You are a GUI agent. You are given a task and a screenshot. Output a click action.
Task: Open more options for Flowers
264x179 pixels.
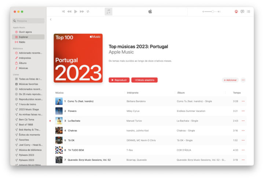click(x=243, y=111)
